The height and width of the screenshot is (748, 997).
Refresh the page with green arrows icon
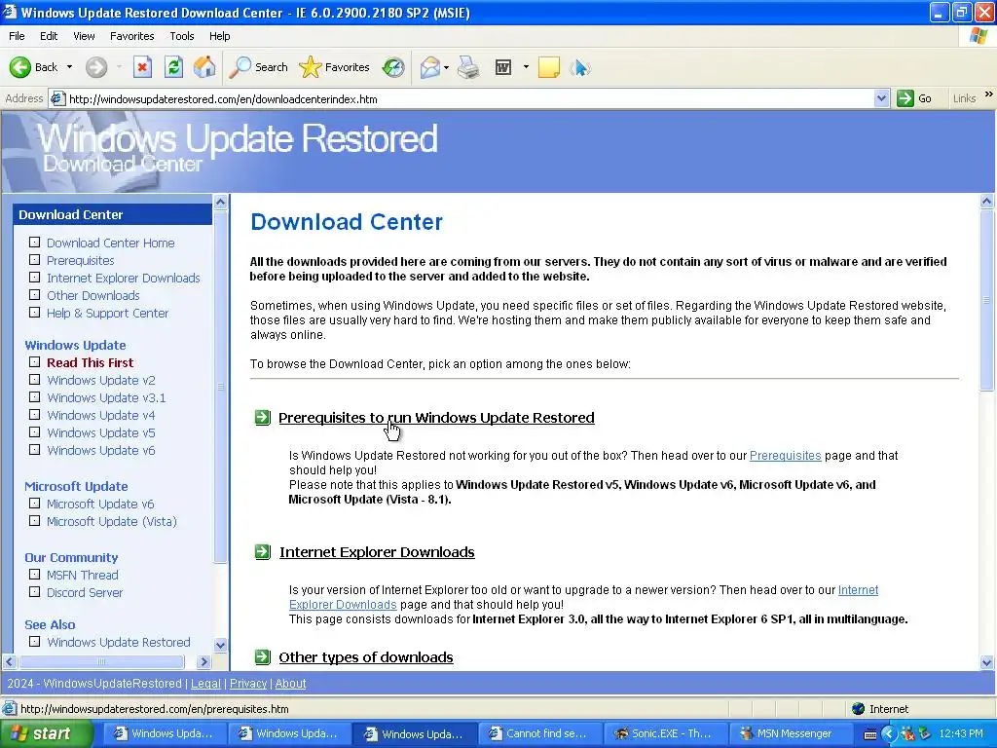click(173, 67)
